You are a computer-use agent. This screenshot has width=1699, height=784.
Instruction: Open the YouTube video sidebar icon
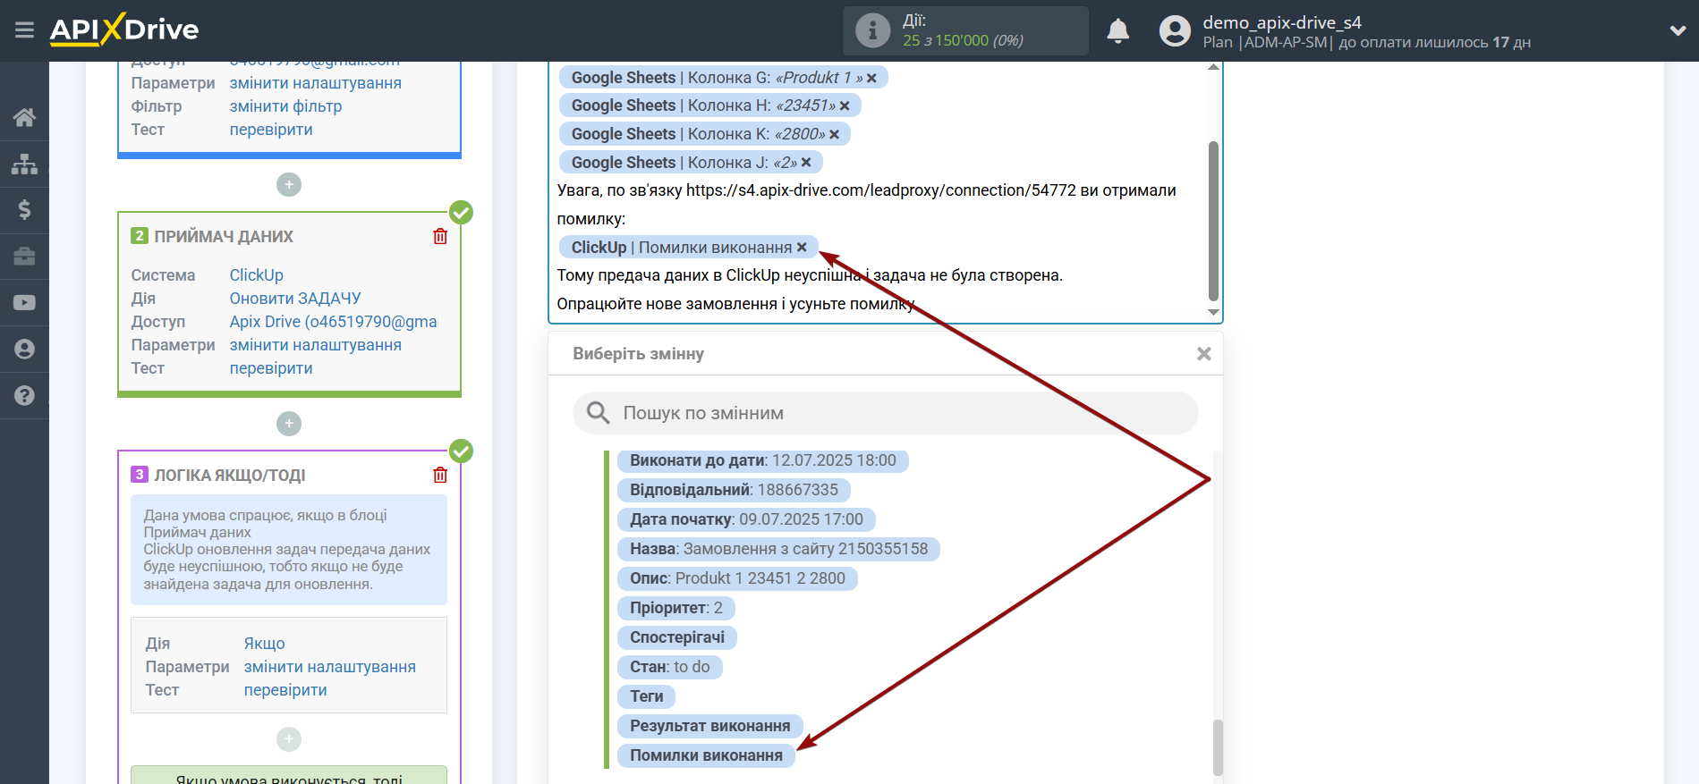[24, 303]
